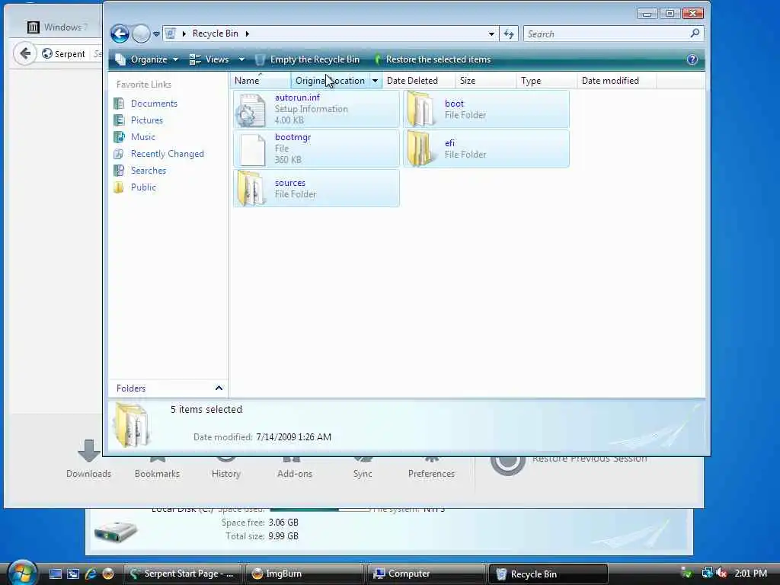Screen dimensions: 780x585
Task: Expand the address bar history dropdown
Action: [x=491, y=34]
